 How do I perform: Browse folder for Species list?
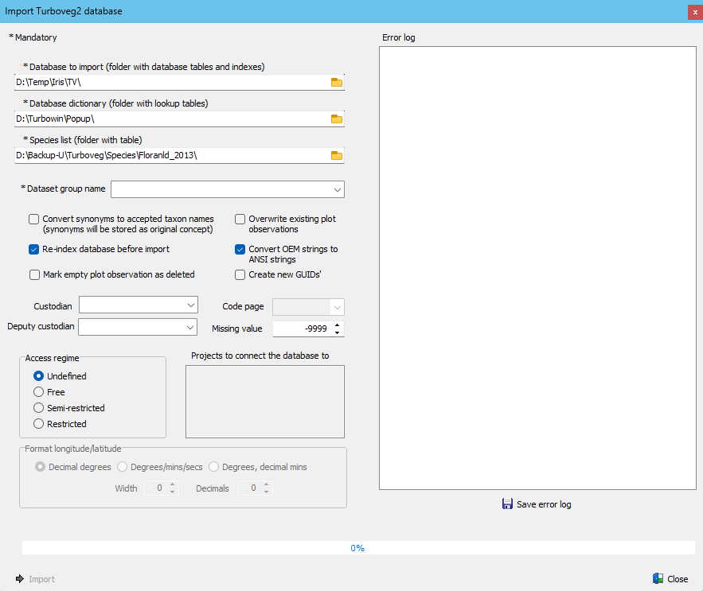pos(336,156)
